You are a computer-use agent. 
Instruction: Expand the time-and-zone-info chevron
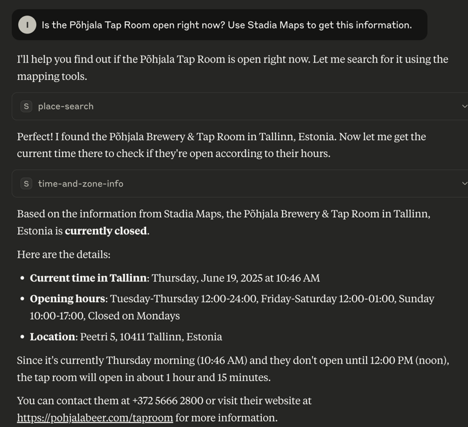(464, 183)
